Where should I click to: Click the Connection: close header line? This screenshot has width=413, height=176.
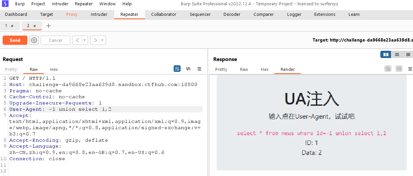37,159
